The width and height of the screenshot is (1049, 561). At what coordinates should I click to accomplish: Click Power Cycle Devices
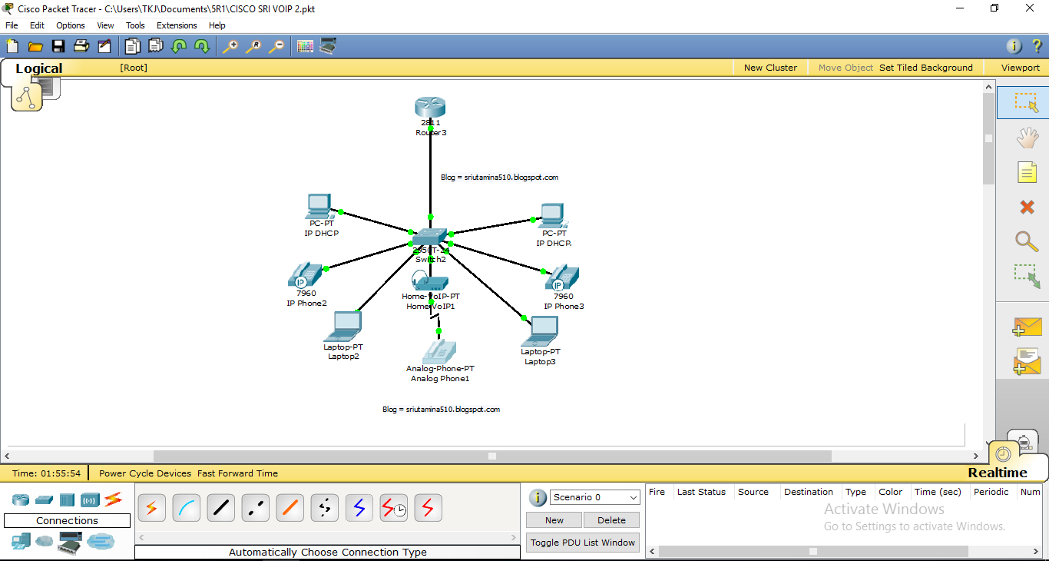click(145, 473)
